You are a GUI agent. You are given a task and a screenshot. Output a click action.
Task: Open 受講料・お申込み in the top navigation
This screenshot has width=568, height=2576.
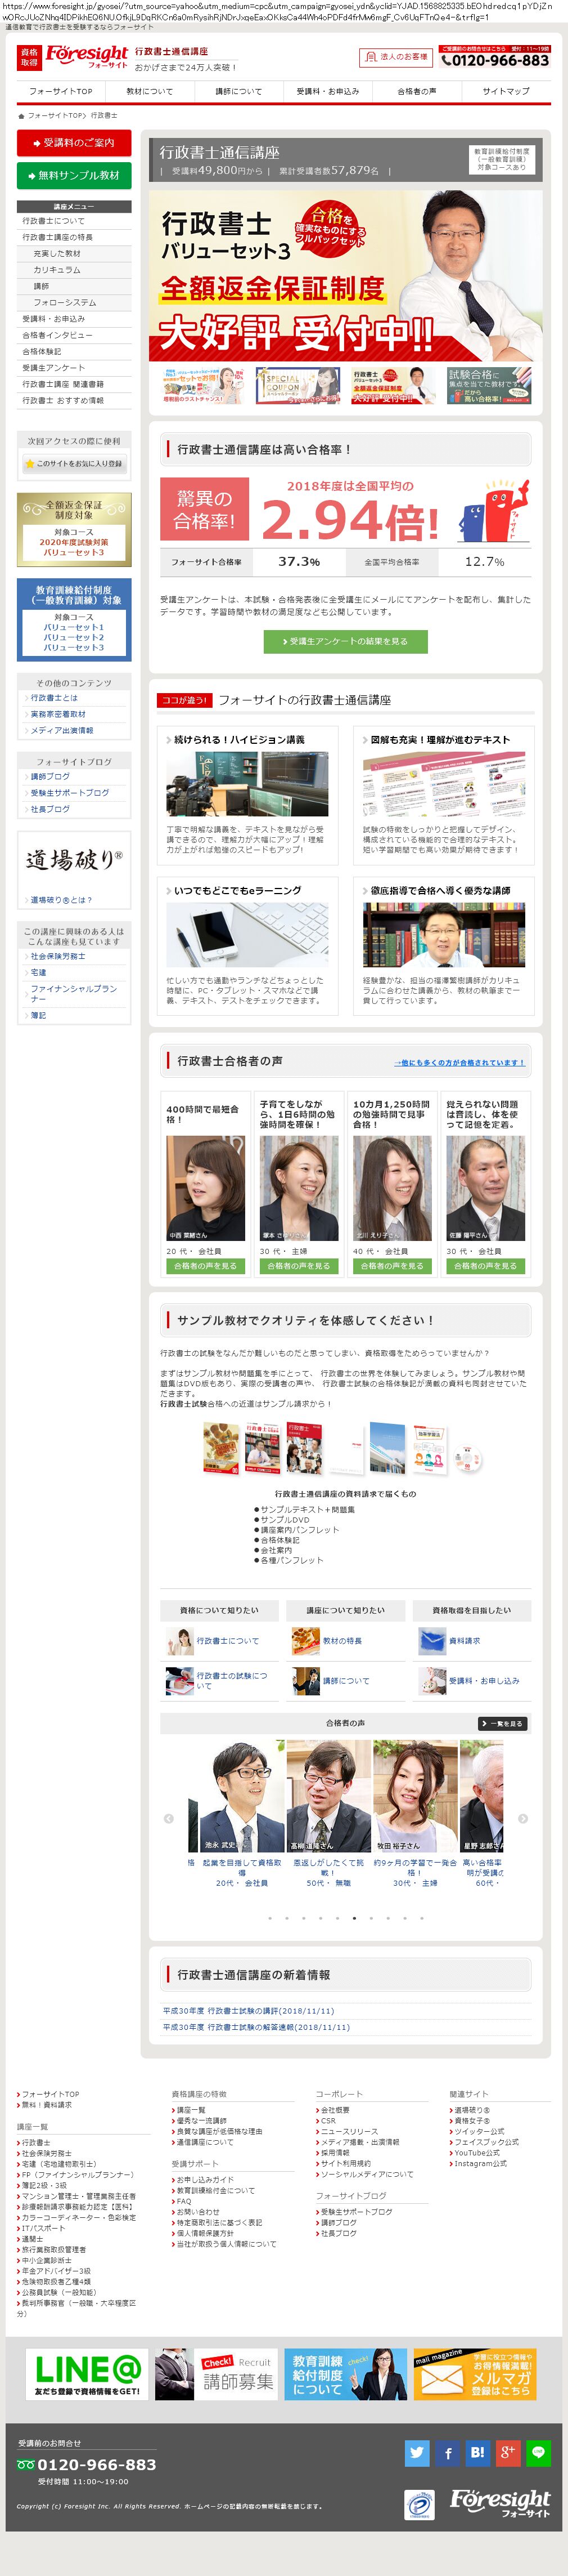[x=327, y=91]
